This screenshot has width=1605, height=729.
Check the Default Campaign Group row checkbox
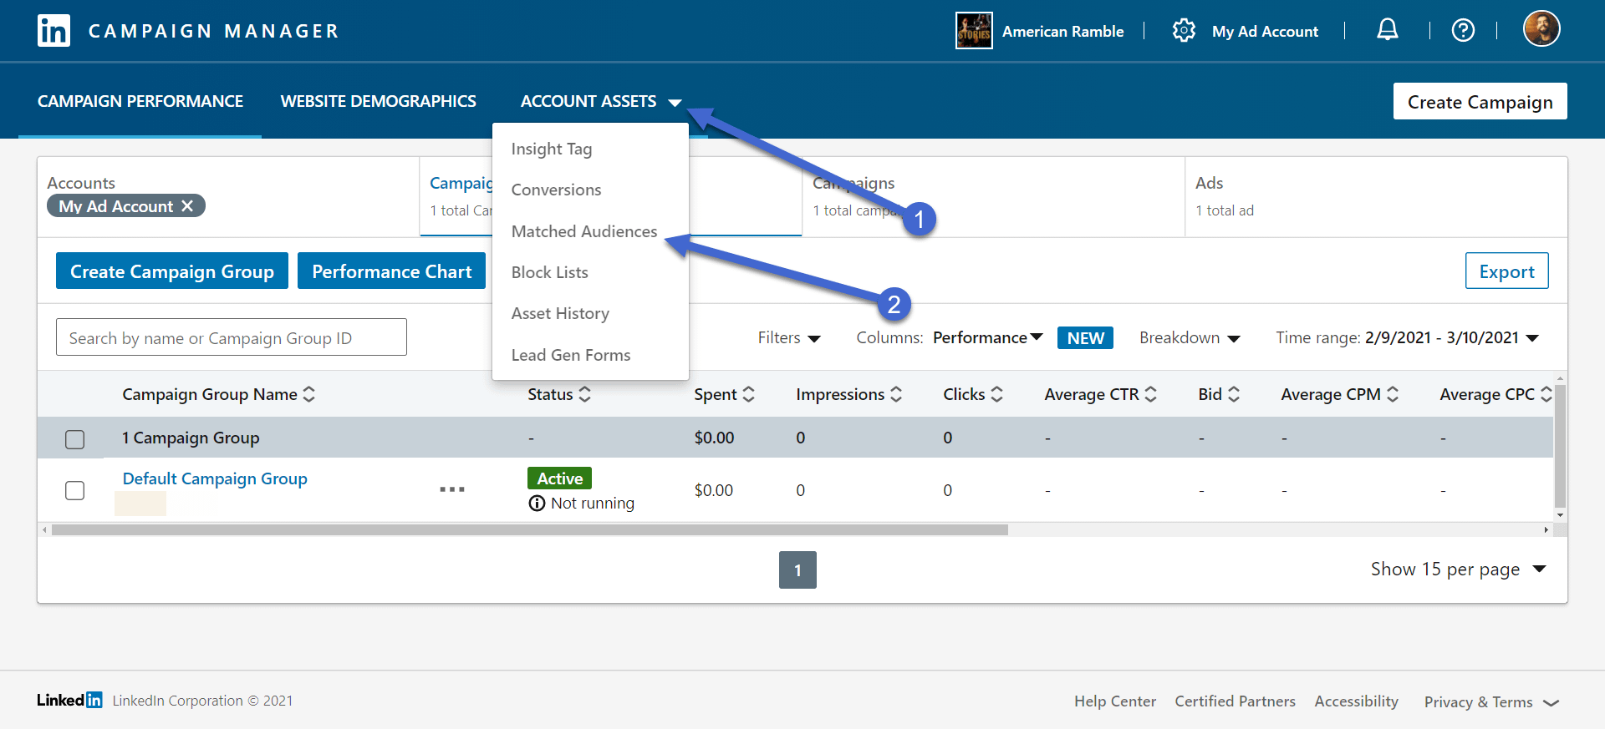(x=75, y=490)
